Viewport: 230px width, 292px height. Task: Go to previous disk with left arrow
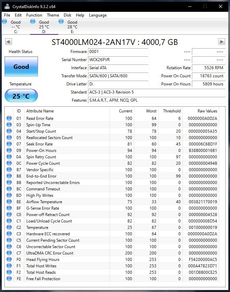8,42
